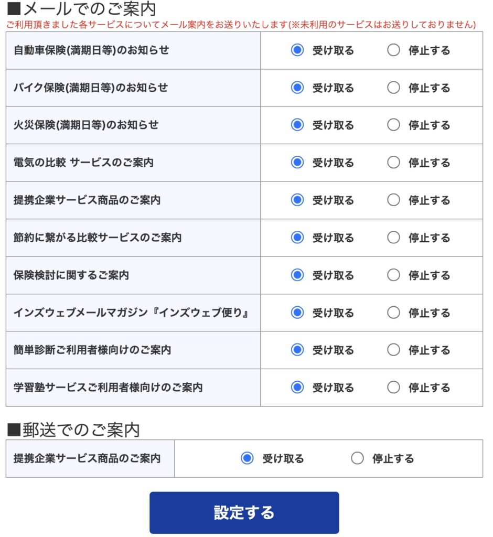Stop 保険検討に関するご案内 emails

point(393,275)
